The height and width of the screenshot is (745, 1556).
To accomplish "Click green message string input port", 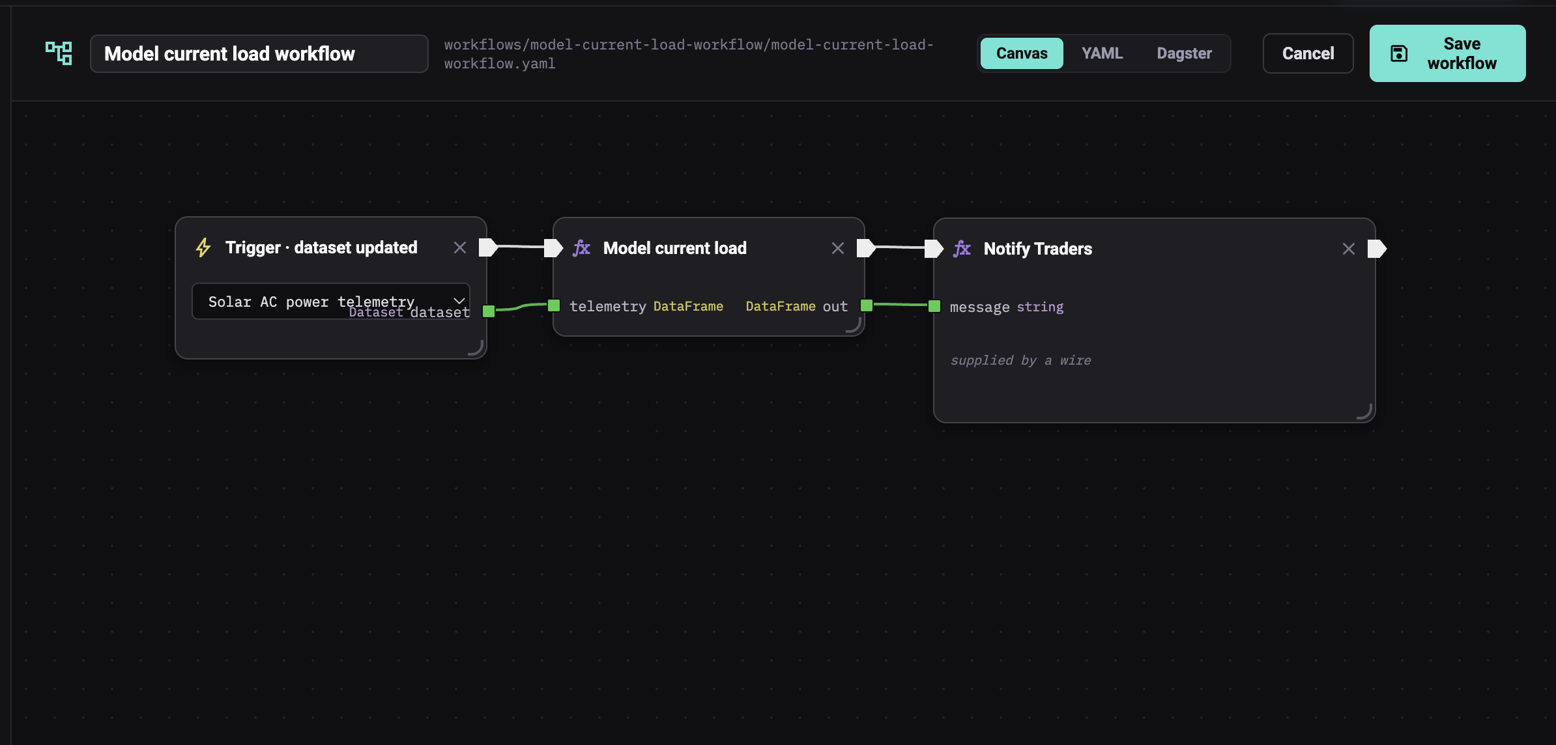I will click(x=934, y=306).
